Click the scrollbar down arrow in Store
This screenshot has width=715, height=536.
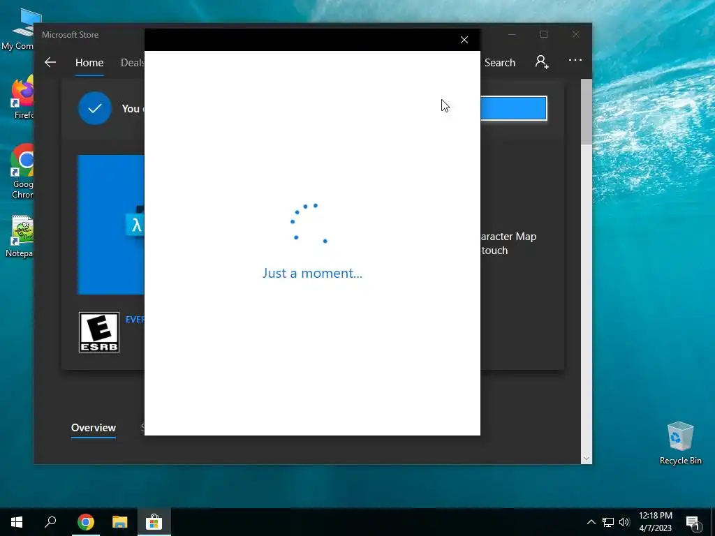tap(587, 459)
